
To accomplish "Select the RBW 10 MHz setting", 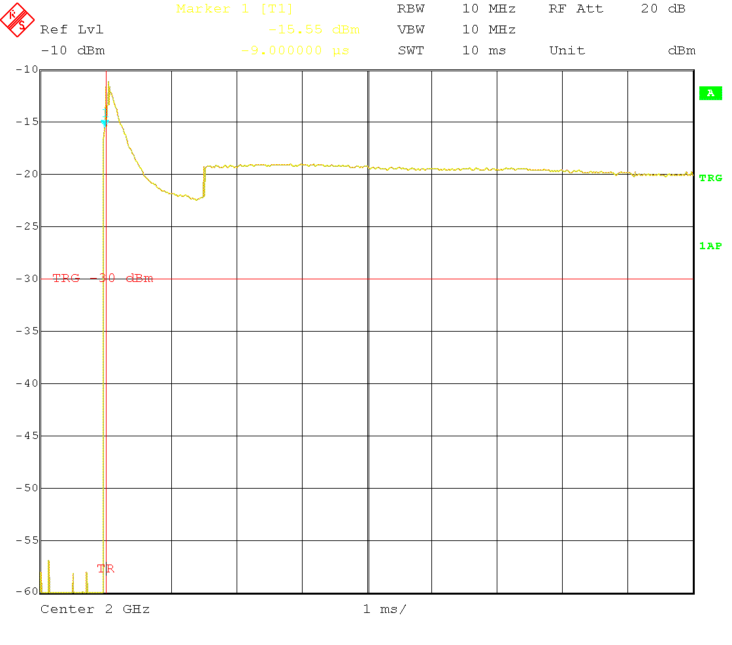I will point(456,9).
